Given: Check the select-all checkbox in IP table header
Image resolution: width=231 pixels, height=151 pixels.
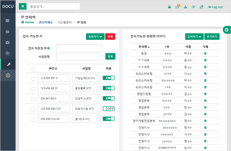Looking at the screenshot, I should (33, 69).
